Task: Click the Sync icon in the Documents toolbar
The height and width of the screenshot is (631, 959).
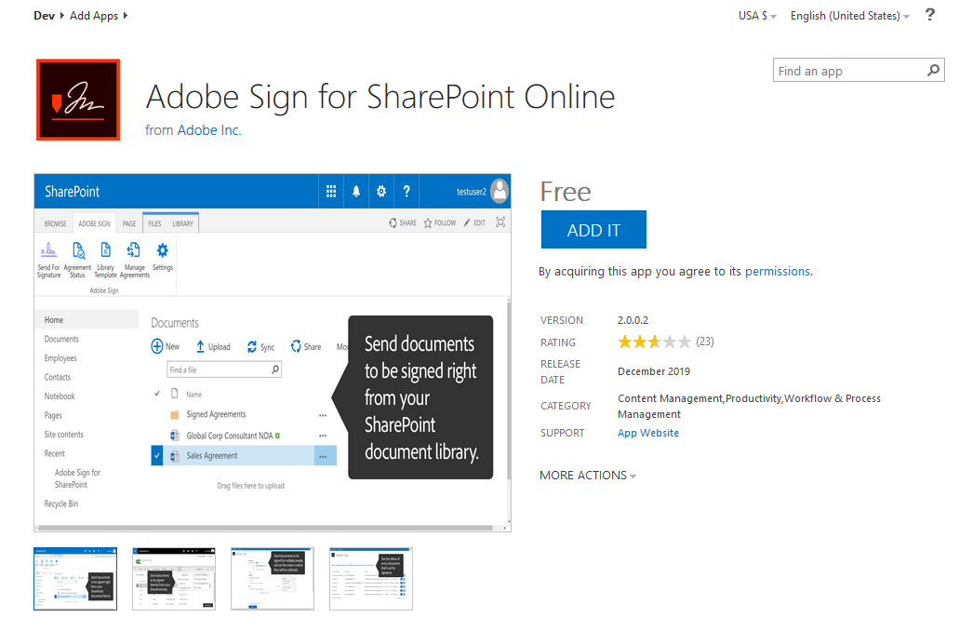Action: (x=252, y=346)
